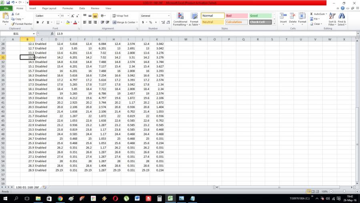The width and height of the screenshot is (360, 203).
Task: Click the zoom slider in the status bar
Action: click(x=344, y=192)
